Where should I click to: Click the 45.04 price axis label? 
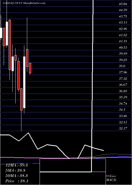click(123, 4)
